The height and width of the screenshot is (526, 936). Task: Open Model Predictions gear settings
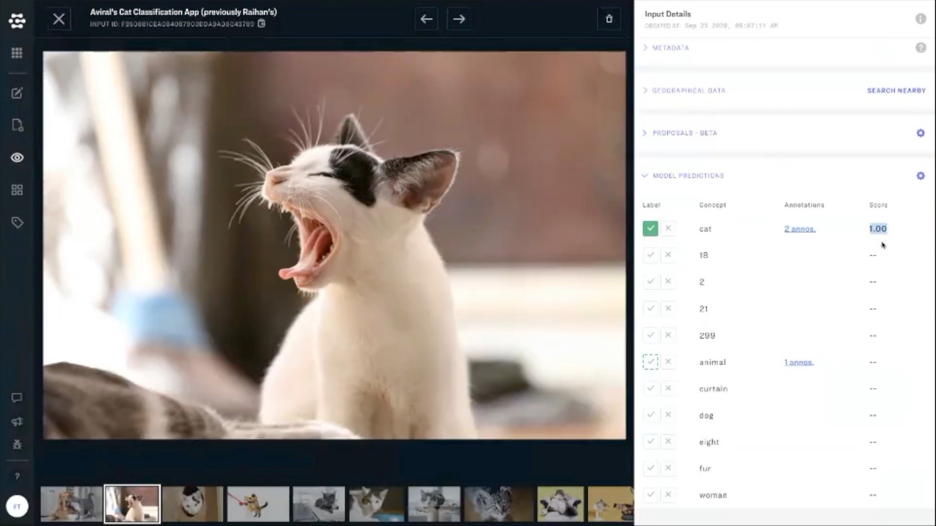[920, 175]
